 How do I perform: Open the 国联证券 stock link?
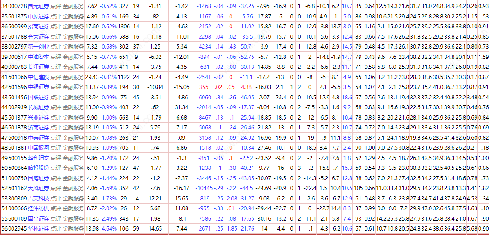pos(38,98)
